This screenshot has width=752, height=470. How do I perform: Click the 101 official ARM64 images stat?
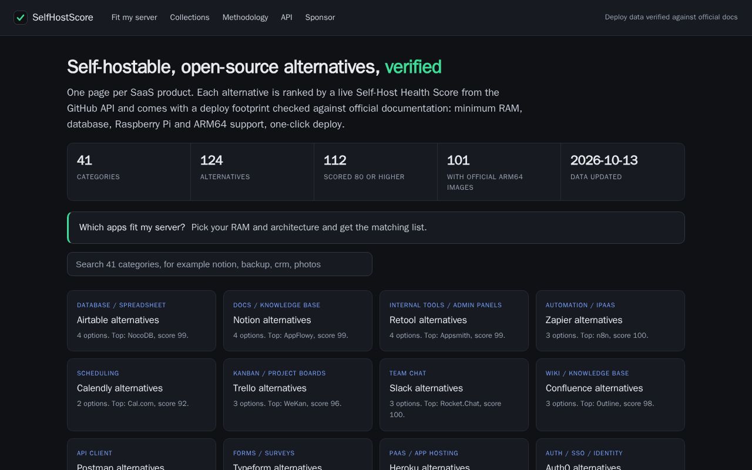click(x=499, y=172)
